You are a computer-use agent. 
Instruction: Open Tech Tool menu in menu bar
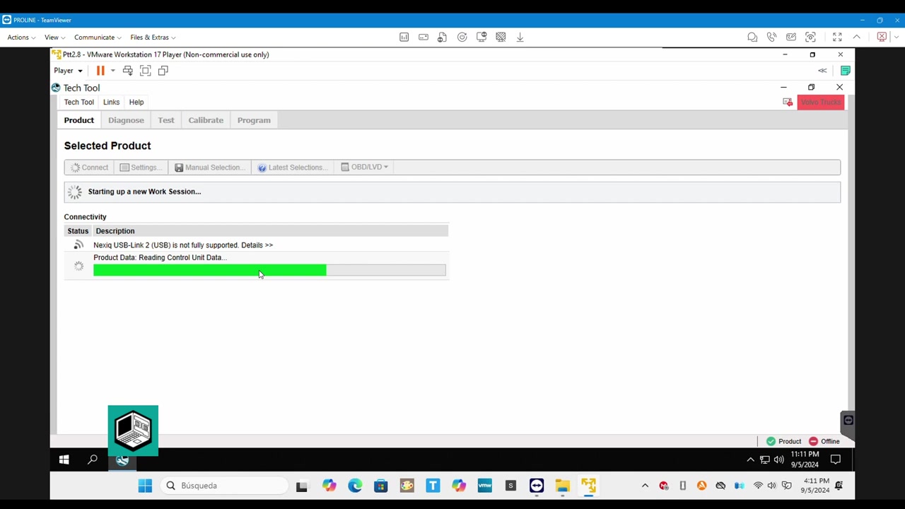pyautogui.click(x=78, y=103)
